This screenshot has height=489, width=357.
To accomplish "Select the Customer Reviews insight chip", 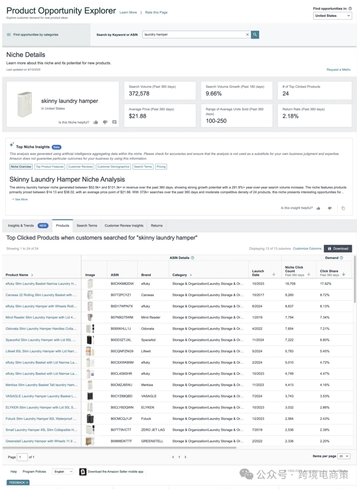I will (x=80, y=167).
